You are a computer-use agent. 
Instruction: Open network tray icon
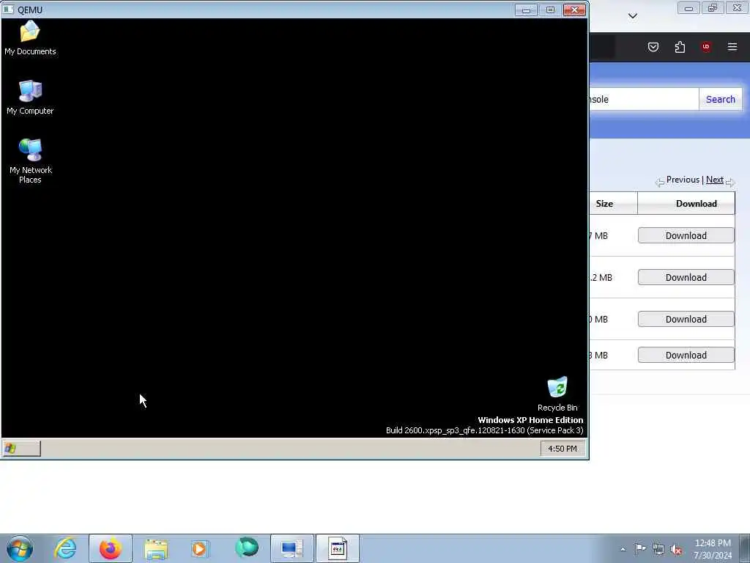point(658,549)
